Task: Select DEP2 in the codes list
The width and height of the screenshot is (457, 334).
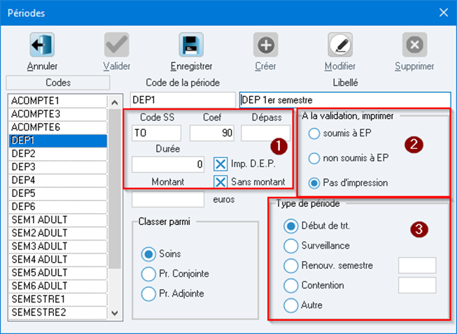Action: 58,154
